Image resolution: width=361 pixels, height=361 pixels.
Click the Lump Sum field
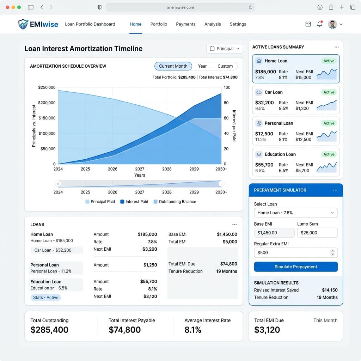[317, 233]
